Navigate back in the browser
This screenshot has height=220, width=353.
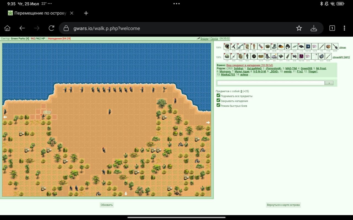point(22,28)
